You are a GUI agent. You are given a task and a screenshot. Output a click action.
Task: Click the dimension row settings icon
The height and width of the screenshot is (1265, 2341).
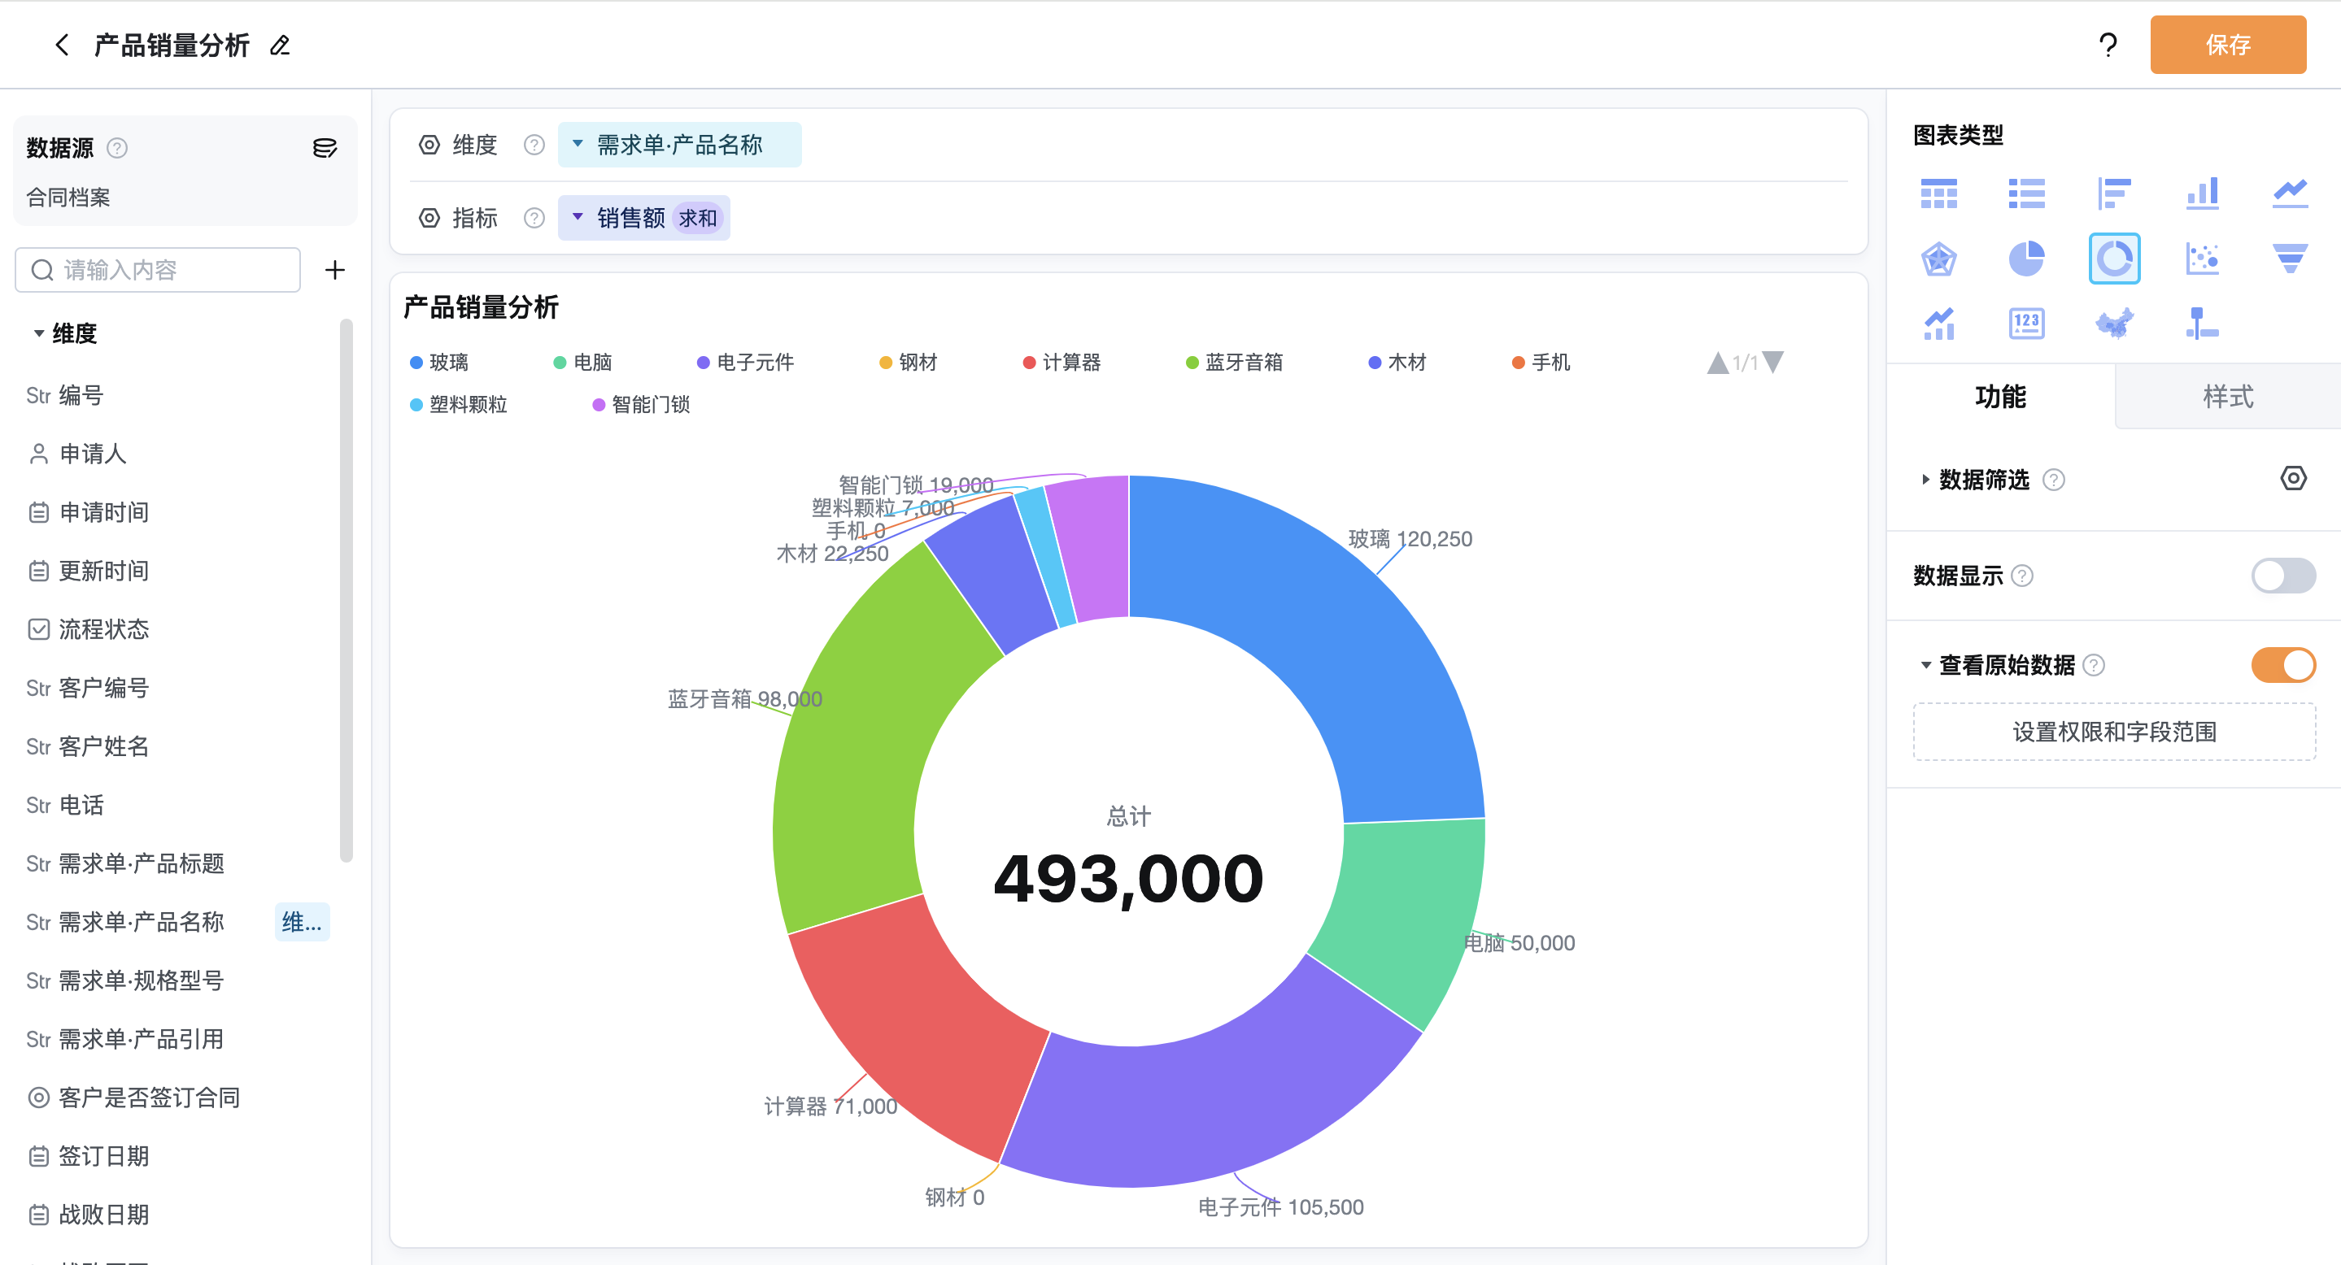pos(429,145)
